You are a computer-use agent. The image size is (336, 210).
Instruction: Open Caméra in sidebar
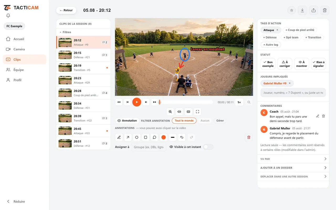(25, 49)
